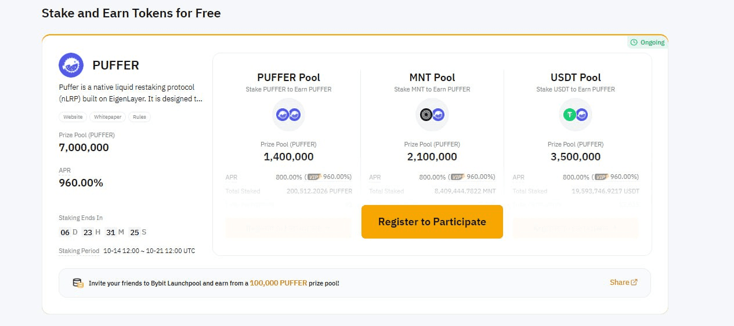Image resolution: width=734 pixels, height=326 pixels.
Task: Click the Ongoing status clock icon
Action: pyautogui.click(x=634, y=42)
